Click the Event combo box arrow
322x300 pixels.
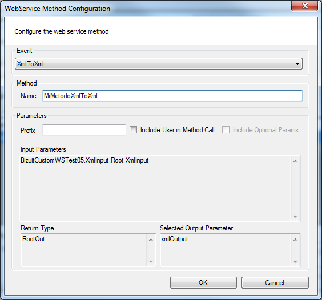coord(297,64)
